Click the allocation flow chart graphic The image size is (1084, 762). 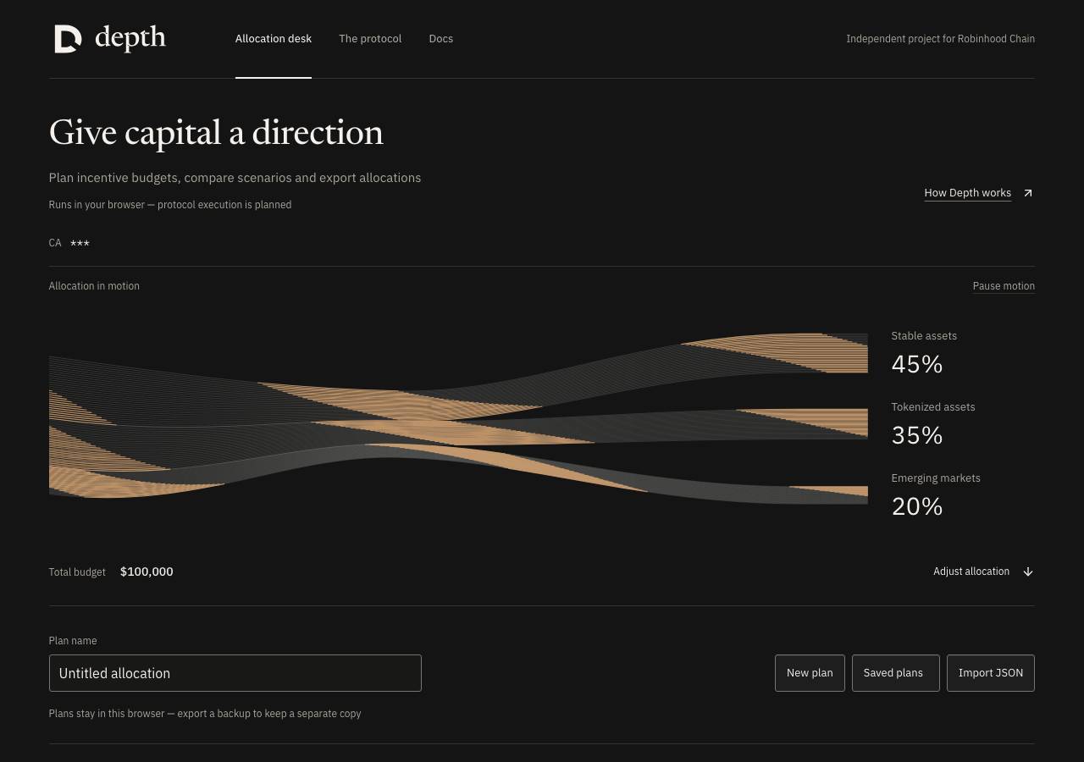coord(458,416)
